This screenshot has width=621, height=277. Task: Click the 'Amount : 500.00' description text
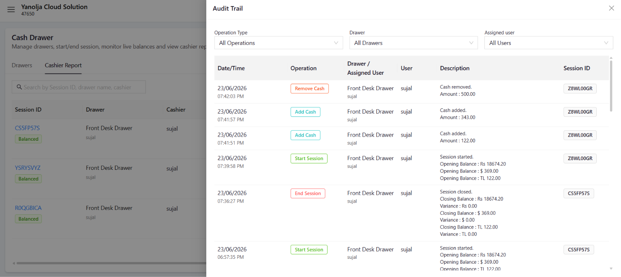pos(457,94)
